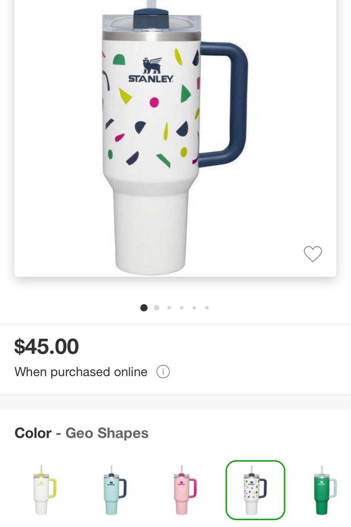Pick the pink tumbler color option
The width and height of the screenshot is (351, 527).
(184, 490)
